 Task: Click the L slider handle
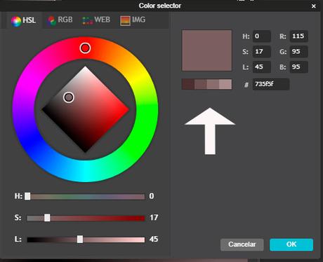coord(80,240)
